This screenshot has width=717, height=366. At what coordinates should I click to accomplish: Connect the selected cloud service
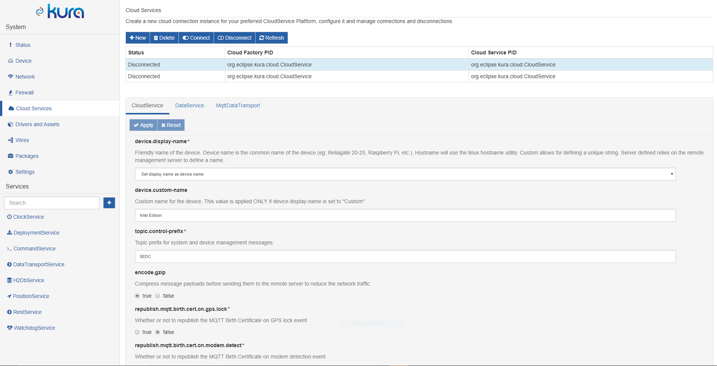click(x=196, y=38)
